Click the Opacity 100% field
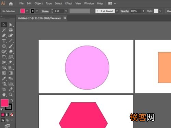Viewport: 171px width, 128px height. (x=136, y=11)
